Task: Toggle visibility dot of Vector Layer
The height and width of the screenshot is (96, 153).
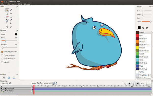Action: click(1, 91)
